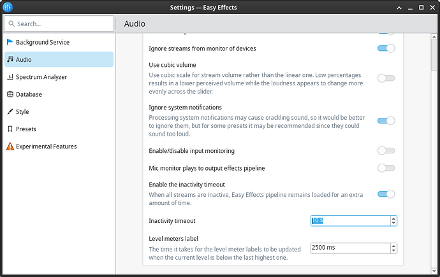The image size is (440, 277).
Task: Enable the Use cubic volume switch
Action: coord(386,78)
